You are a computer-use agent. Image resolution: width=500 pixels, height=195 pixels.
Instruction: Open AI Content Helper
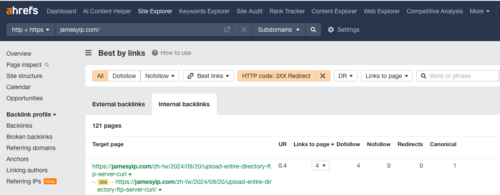tap(107, 11)
